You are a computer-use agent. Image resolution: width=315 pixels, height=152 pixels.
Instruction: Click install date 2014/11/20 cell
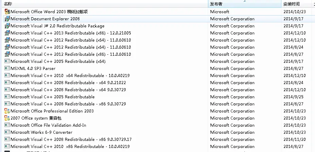click(x=295, y=140)
